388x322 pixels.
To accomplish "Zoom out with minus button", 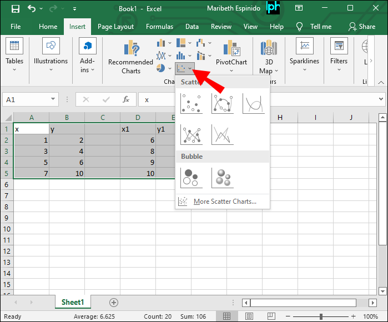I will pos(288,316).
